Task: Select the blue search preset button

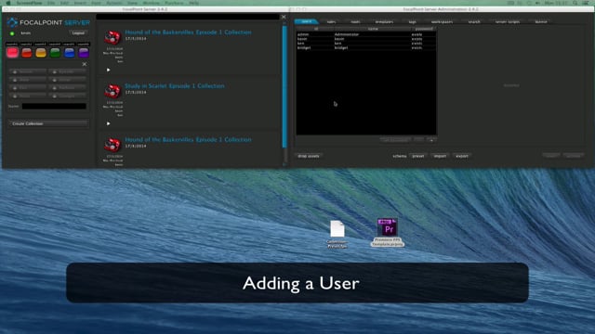Action: point(69,53)
